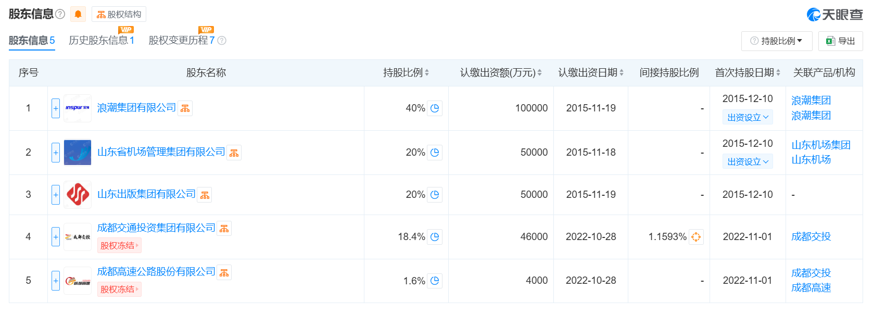873x314 pixels.
Task: Open 山东省机场管理集团有限公司 shareholder link
Action: (x=161, y=152)
